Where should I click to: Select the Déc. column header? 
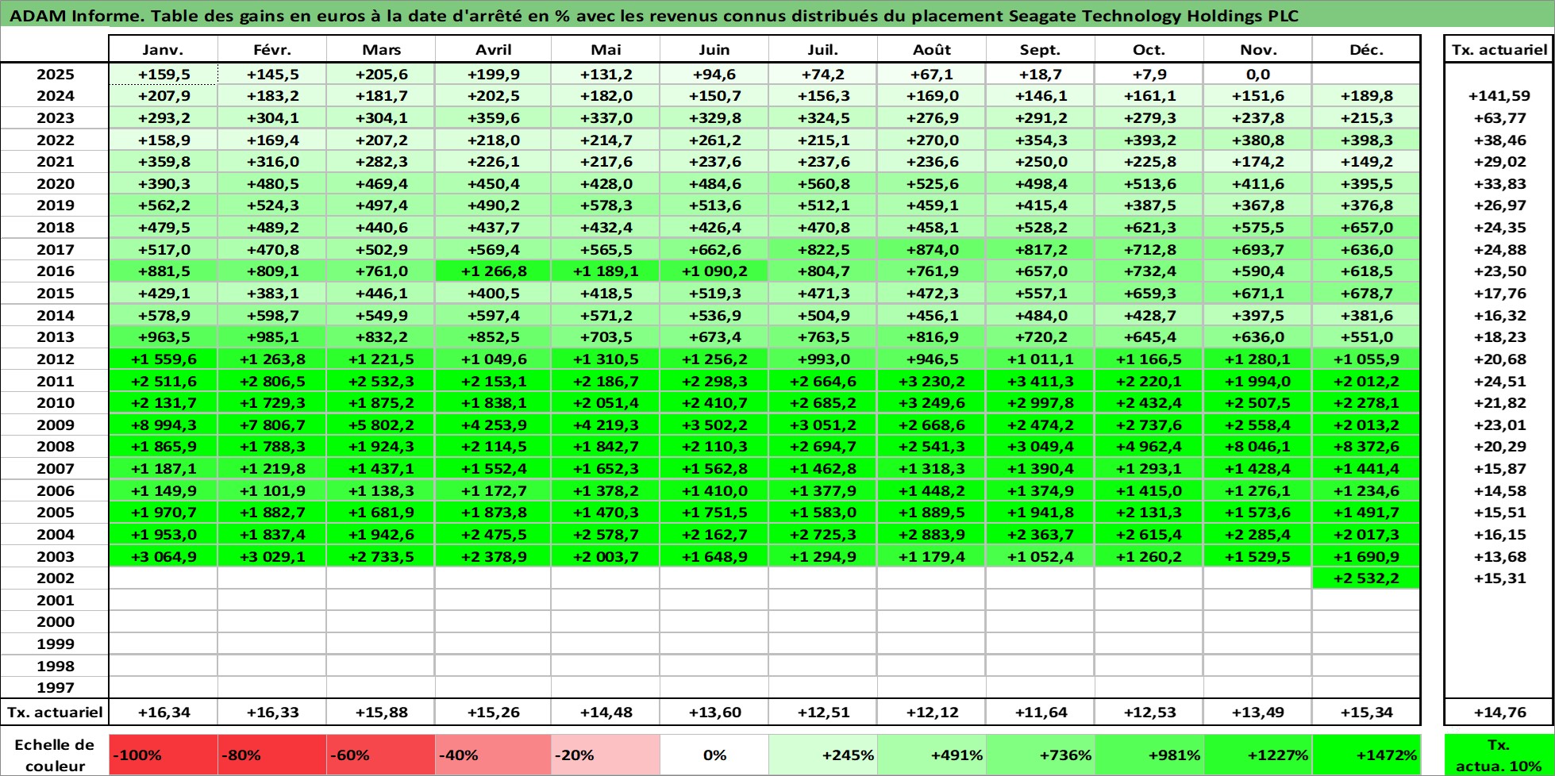point(1366,49)
